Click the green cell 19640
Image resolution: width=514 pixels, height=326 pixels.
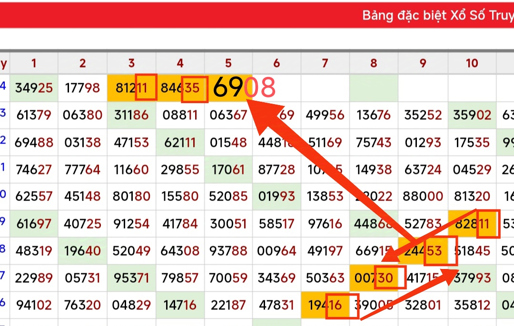click(x=83, y=250)
